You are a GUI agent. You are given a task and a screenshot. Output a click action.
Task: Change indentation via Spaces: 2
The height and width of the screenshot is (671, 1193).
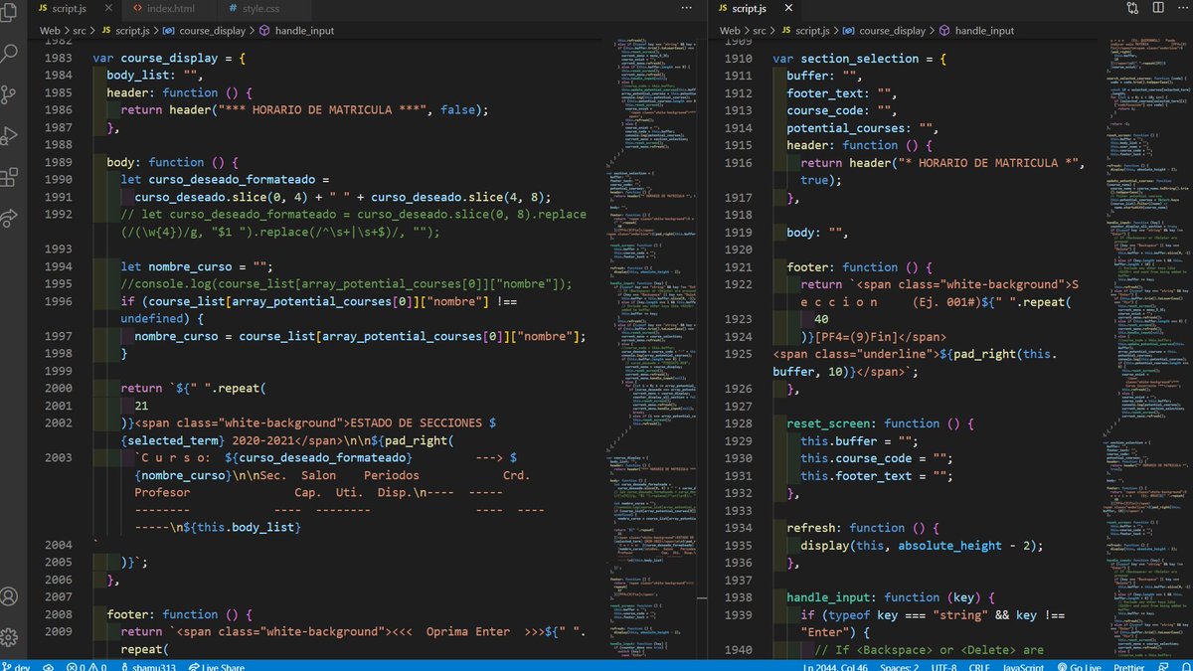click(x=901, y=667)
